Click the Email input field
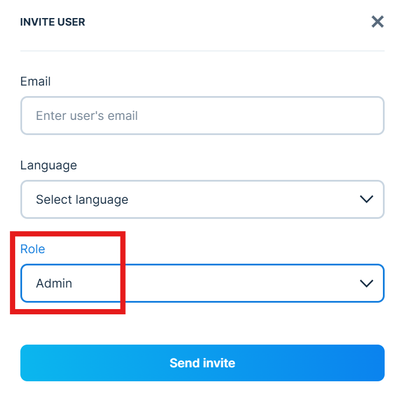Screen dimensions: 412x397 tap(202, 116)
